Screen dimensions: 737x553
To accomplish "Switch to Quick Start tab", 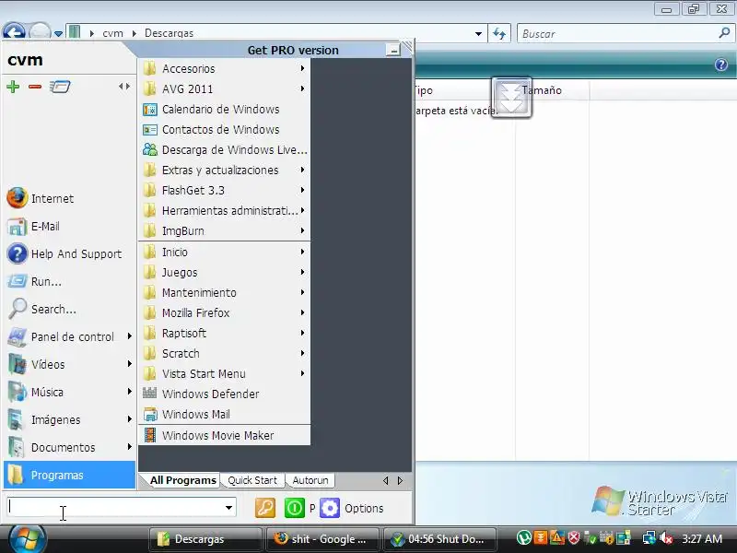I will tap(252, 480).
